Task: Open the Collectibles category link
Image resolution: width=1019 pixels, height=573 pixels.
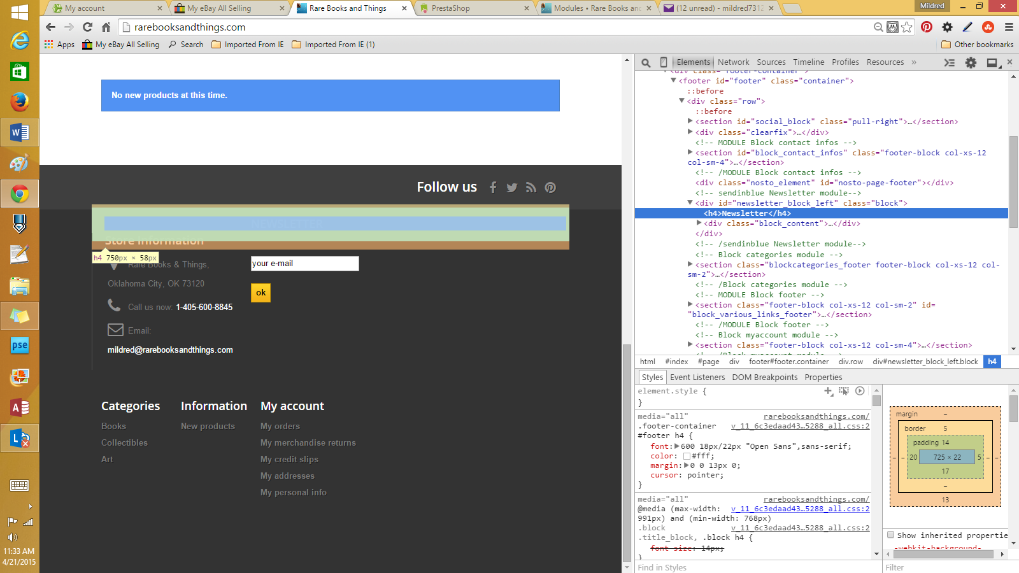Action: pos(124,442)
